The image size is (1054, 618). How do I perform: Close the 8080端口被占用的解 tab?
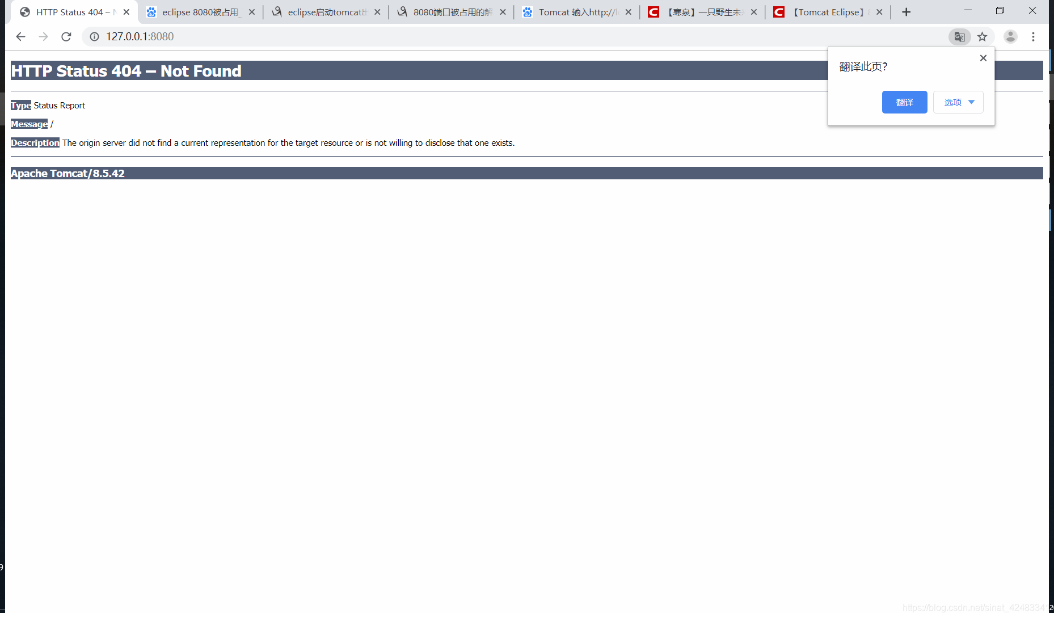(x=503, y=12)
